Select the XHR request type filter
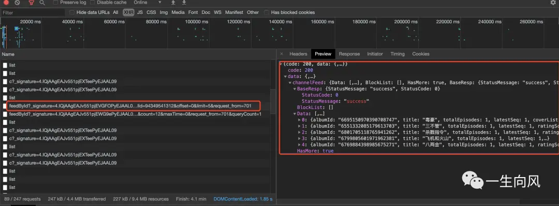Image resolution: width=559 pixels, height=206 pixels. pos(128,12)
